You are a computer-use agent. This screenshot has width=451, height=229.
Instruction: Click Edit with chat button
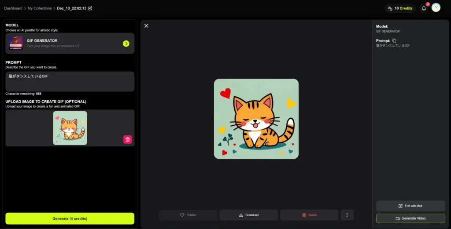coord(410,206)
